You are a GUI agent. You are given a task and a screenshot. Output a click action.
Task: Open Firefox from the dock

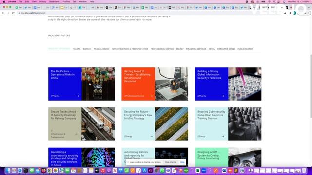[x=43, y=171]
